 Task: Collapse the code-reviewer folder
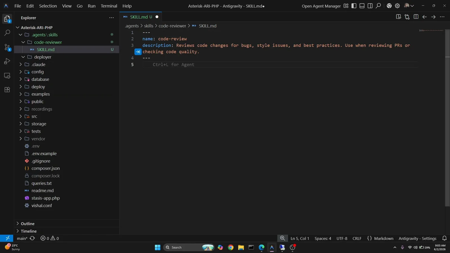[x=23, y=42]
